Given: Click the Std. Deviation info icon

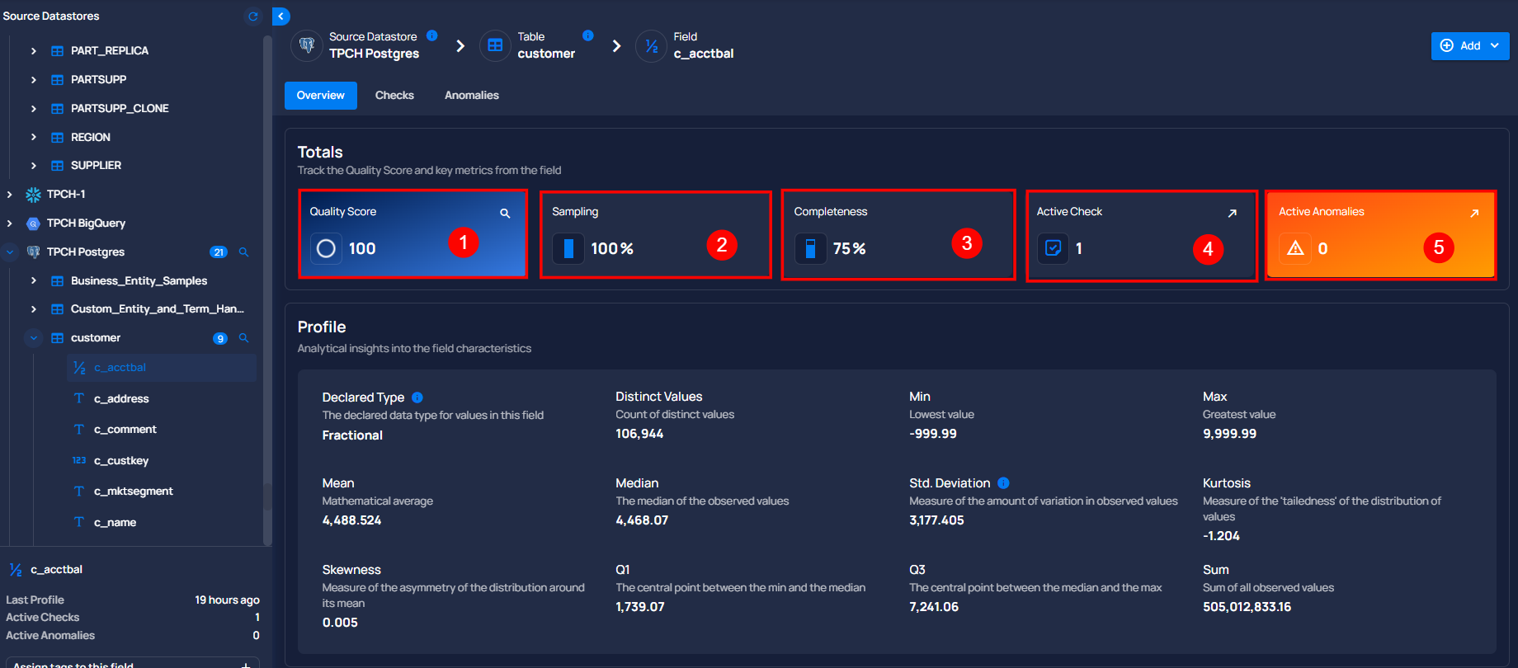Looking at the screenshot, I should [x=1003, y=483].
